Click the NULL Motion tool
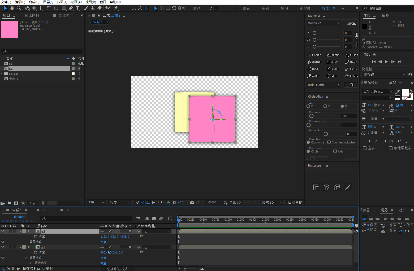The width and height of the screenshot is (414, 271). point(313,69)
